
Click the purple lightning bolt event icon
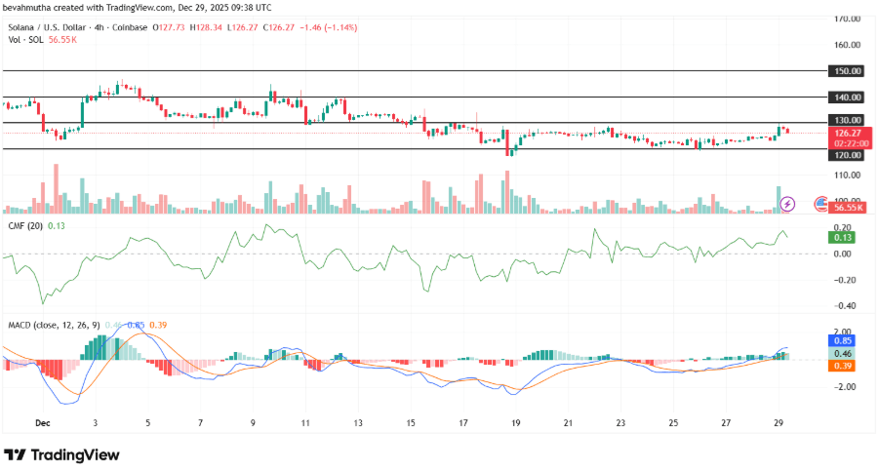787,204
